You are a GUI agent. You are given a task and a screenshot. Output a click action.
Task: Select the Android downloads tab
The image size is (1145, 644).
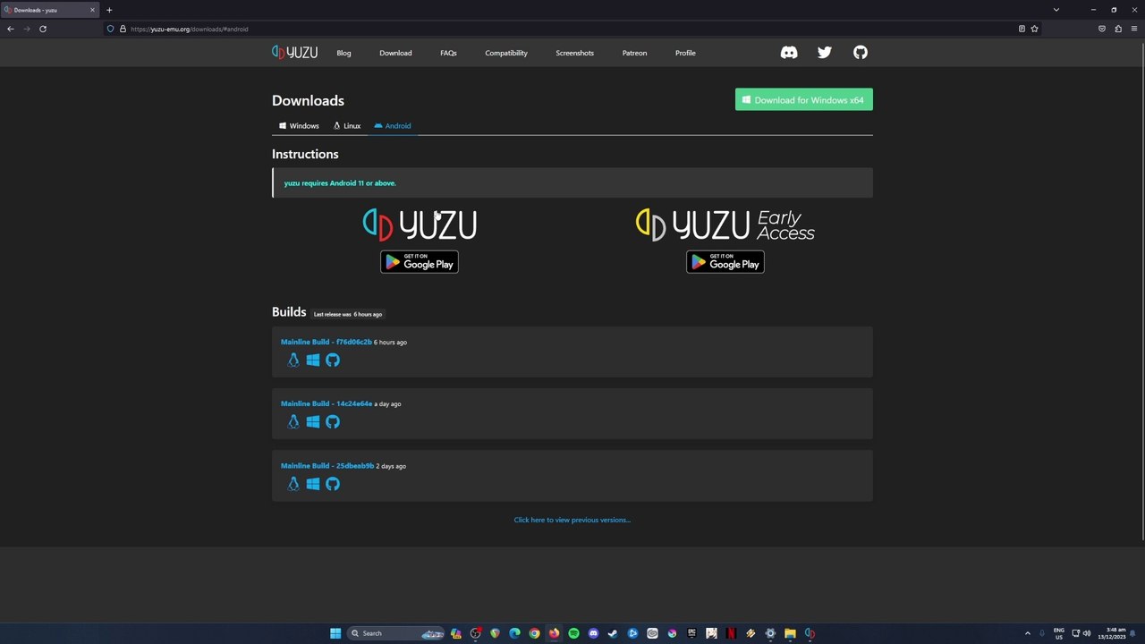393,126
